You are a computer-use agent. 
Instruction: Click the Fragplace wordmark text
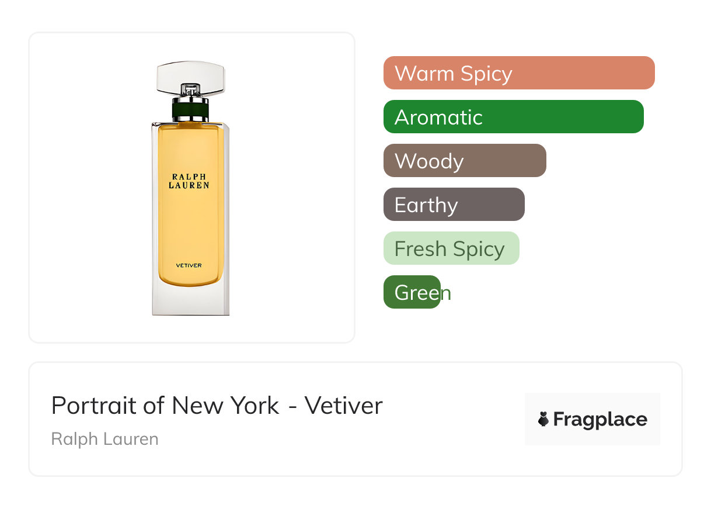point(600,420)
